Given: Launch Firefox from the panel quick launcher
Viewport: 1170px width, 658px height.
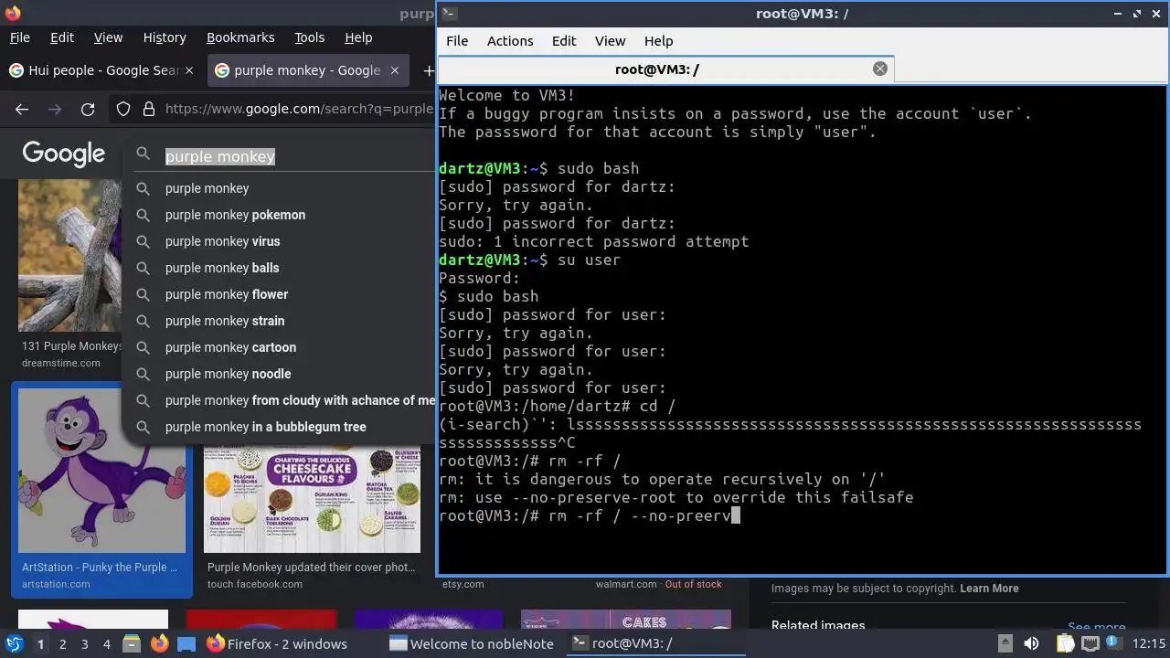Looking at the screenshot, I should click(159, 643).
